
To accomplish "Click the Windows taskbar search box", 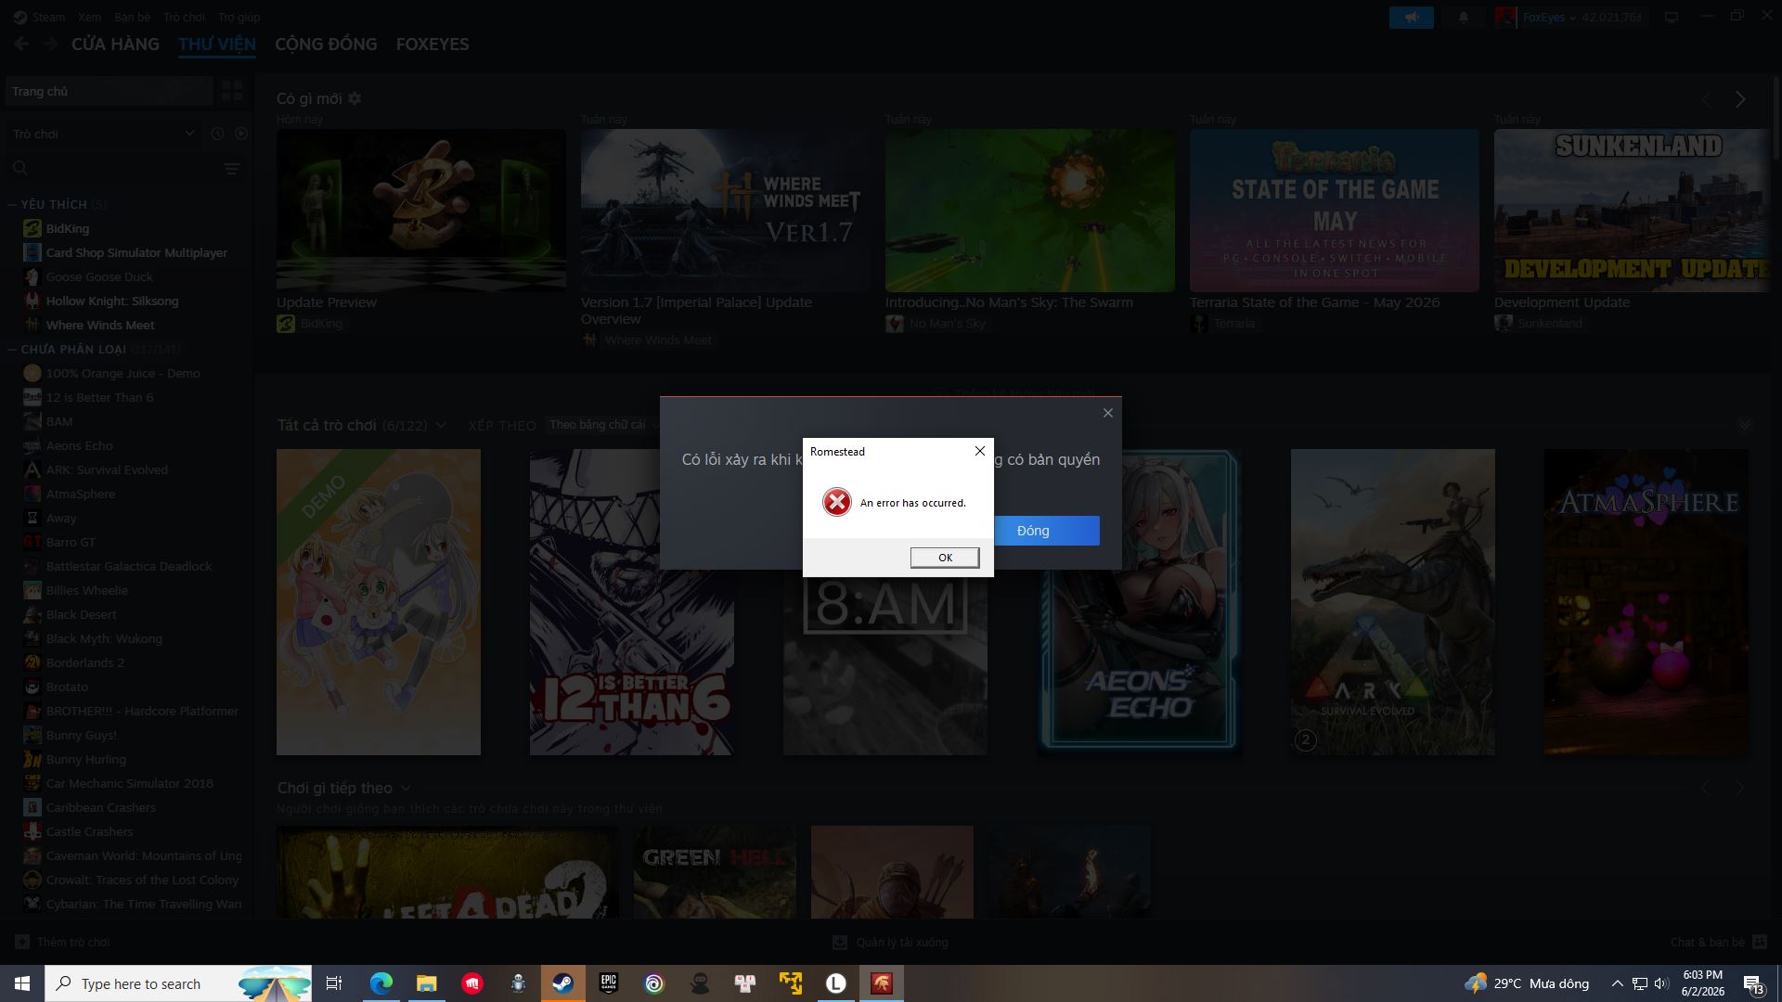I will (179, 983).
